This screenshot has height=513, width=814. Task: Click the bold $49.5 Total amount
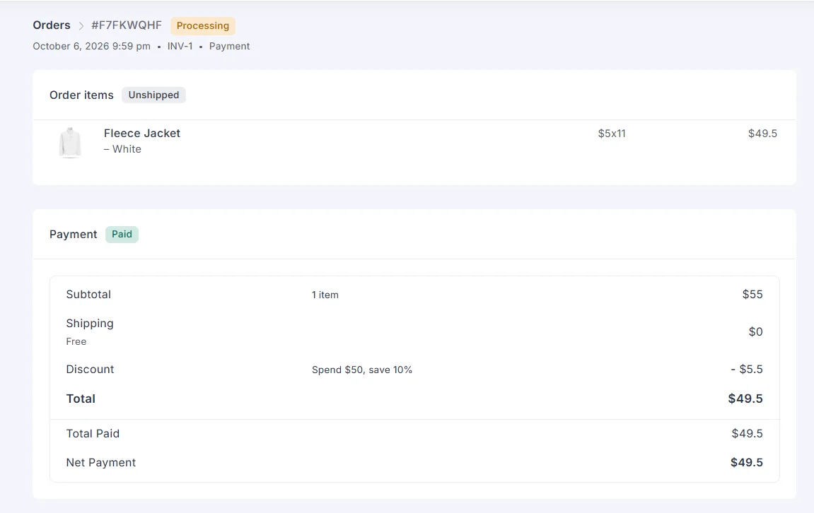coord(745,399)
